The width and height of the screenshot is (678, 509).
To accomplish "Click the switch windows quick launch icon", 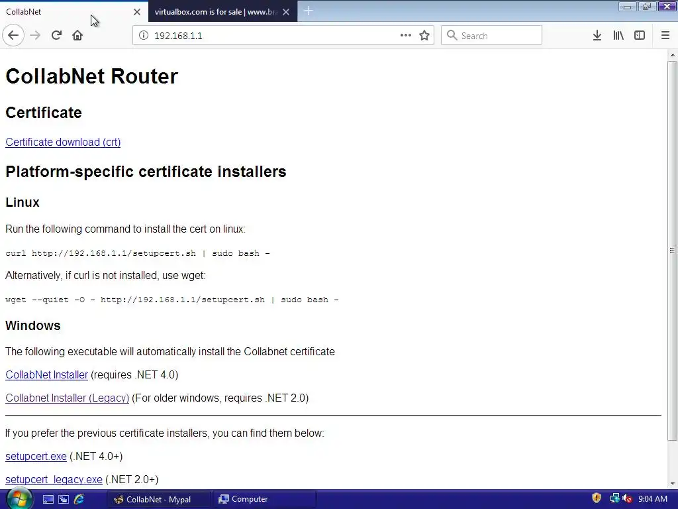I will tap(64, 499).
